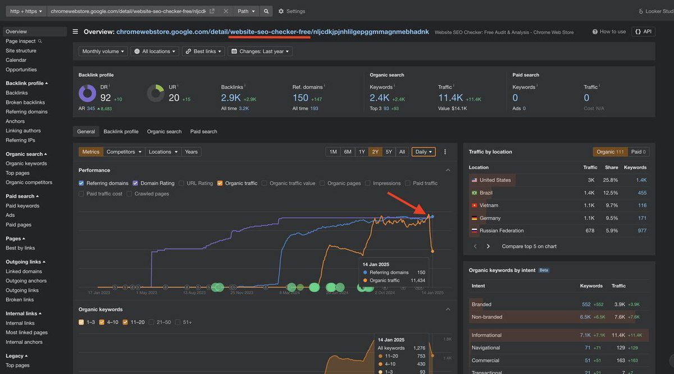Enable Paid traffic cost checkbox
Screen dimensions: 674x374
pyautogui.click(x=81, y=194)
